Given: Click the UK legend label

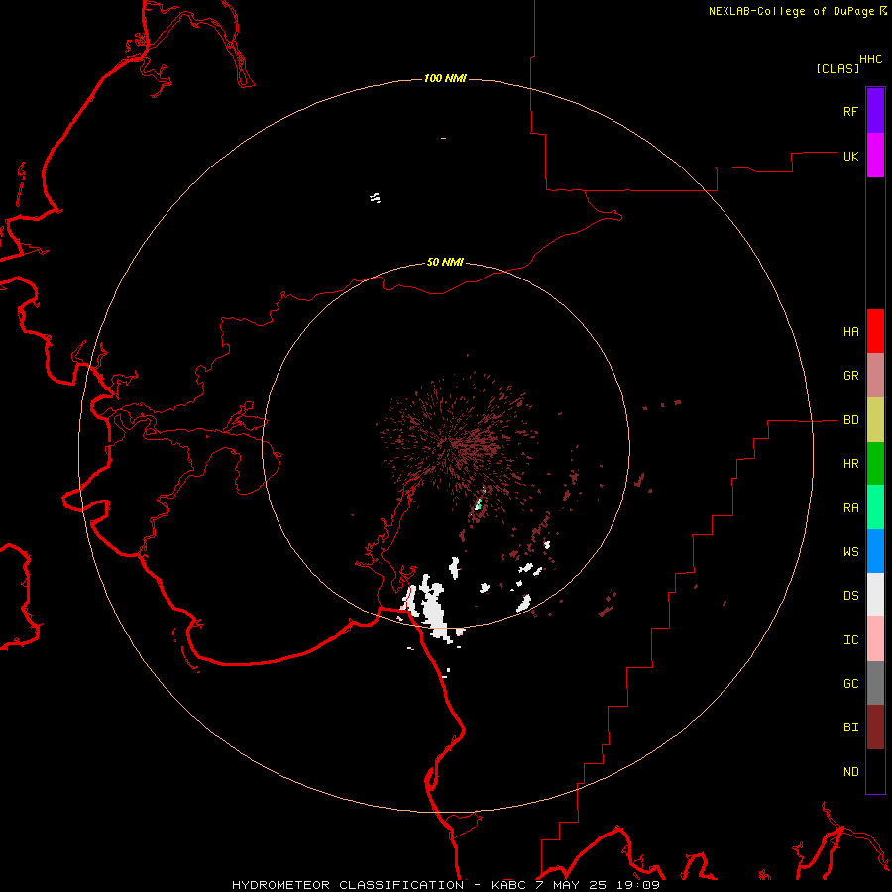Looking at the screenshot, I should (850, 156).
